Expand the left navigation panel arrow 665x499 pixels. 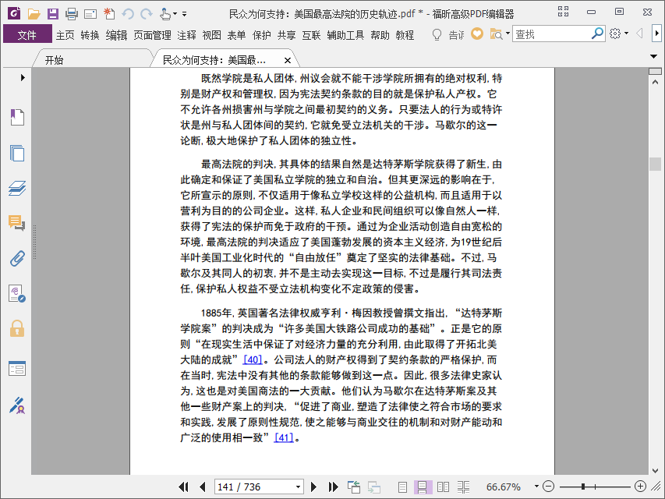pyautogui.click(x=23, y=78)
